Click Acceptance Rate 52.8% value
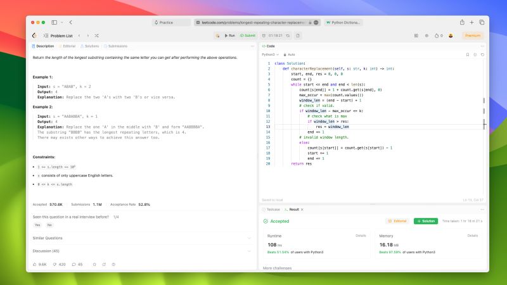 coord(144,205)
